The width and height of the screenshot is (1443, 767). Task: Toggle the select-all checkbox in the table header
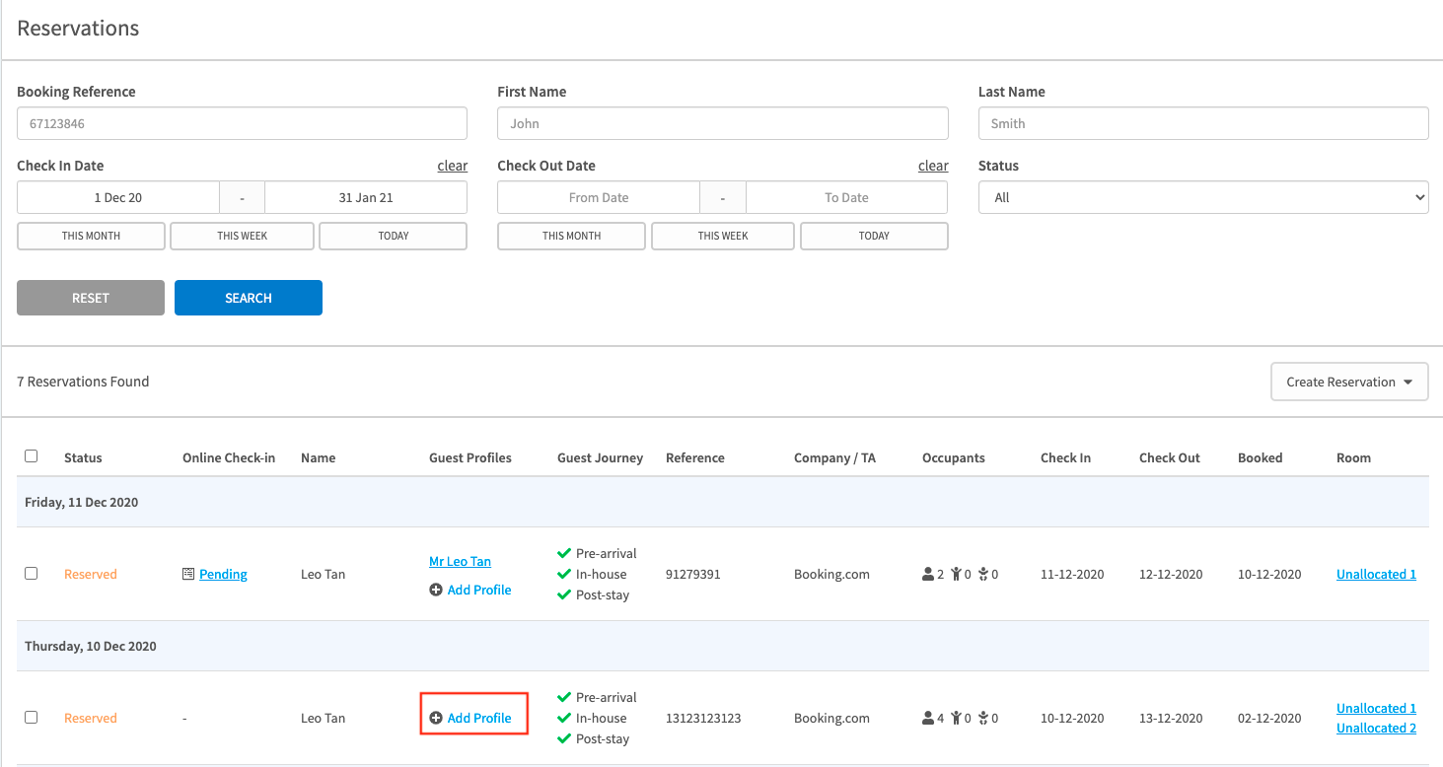point(32,456)
